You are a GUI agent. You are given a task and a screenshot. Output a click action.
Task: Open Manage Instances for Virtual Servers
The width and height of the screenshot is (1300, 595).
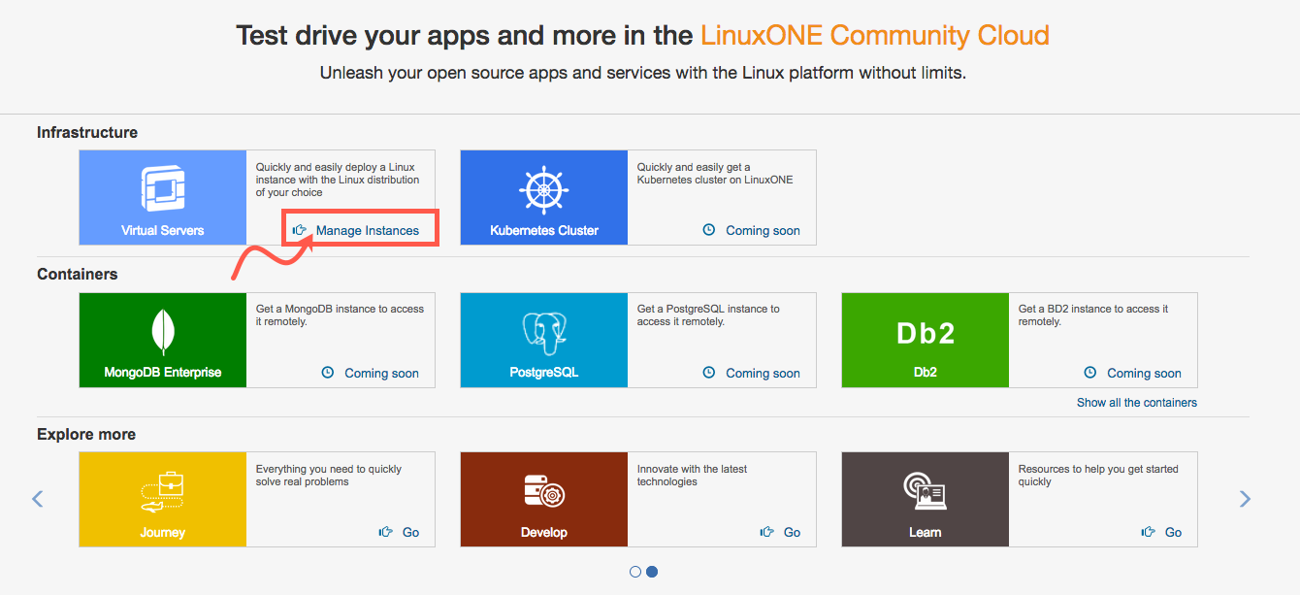pos(367,230)
